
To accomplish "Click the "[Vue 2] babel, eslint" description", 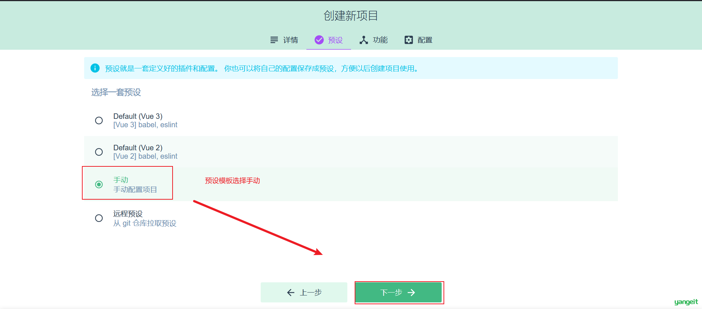I will click(145, 157).
